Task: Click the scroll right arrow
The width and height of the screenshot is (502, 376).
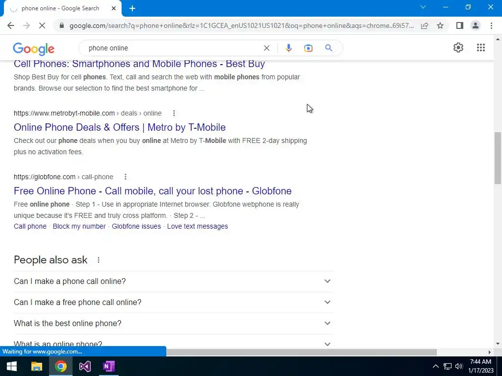Action: (490, 352)
